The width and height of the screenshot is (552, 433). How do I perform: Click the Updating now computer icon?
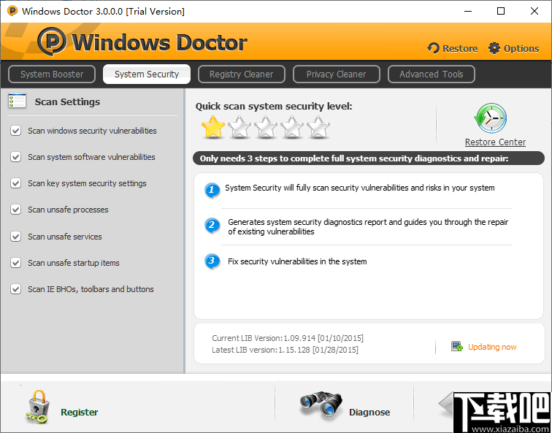[x=457, y=346]
